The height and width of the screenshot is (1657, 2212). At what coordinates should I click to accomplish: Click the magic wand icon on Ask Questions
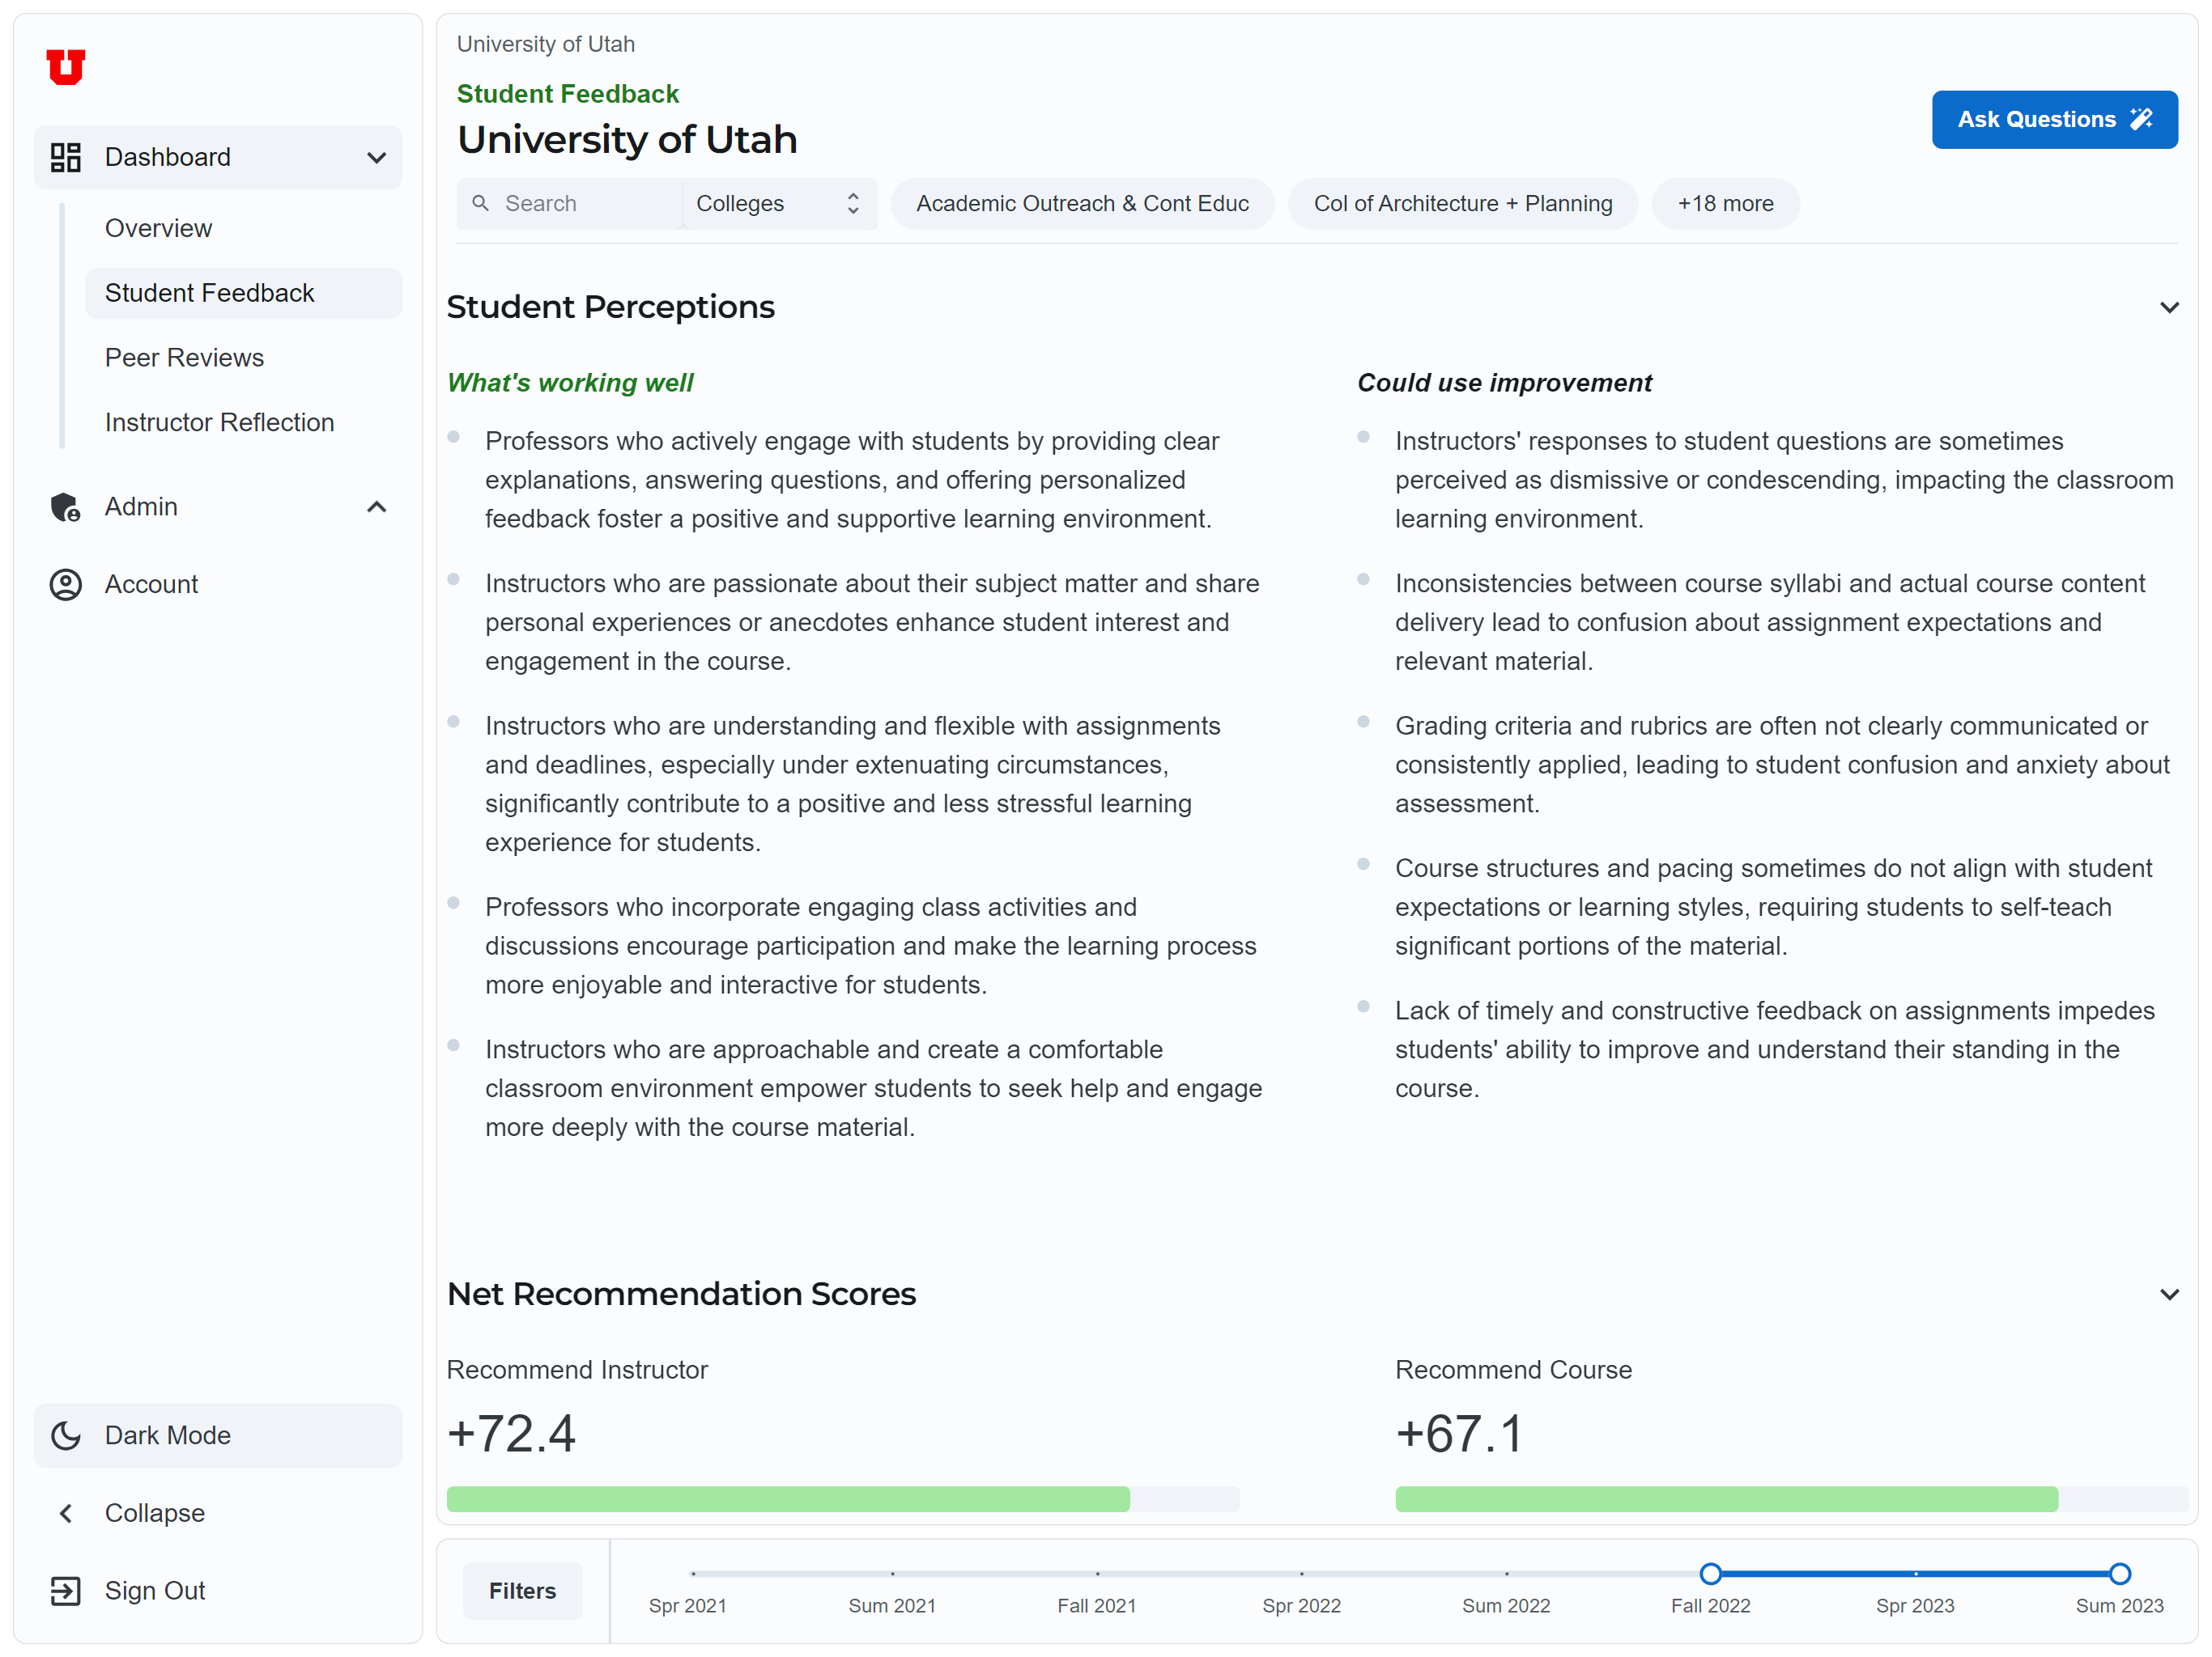pos(2141,119)
